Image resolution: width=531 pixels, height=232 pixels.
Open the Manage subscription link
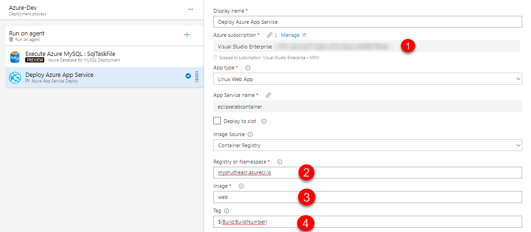(293, 35)
